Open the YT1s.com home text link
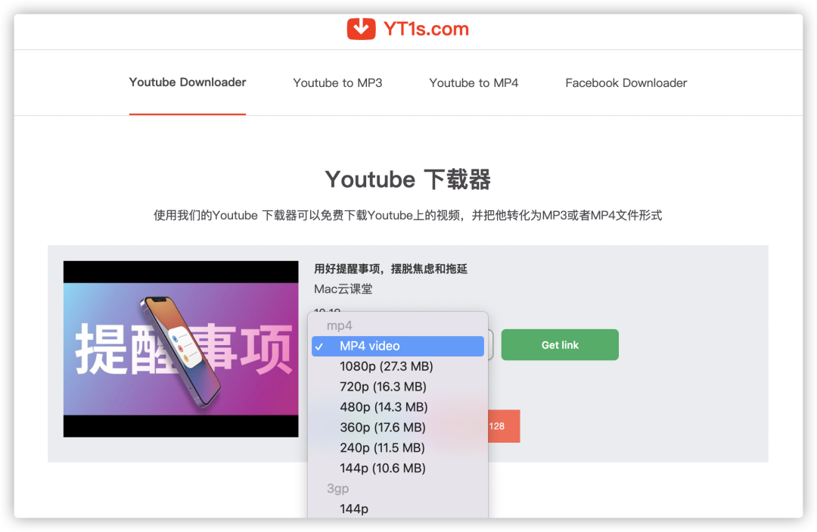817x532 pixels. pos(426,29)
